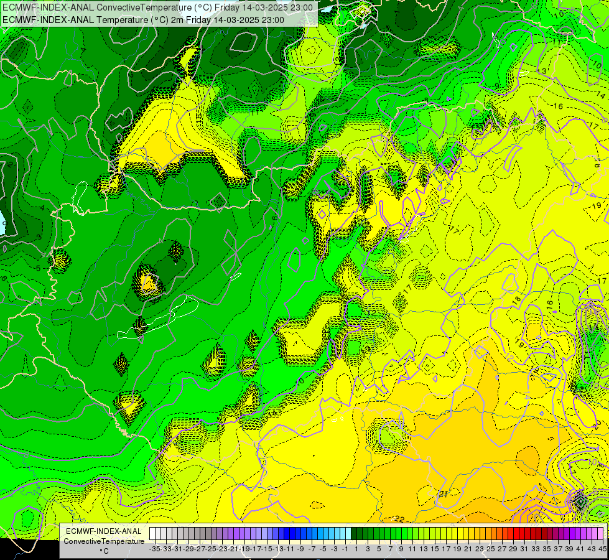Click the '°C' unit label in the legend
This screenshot has height=560, width=609.
point(104,551)
